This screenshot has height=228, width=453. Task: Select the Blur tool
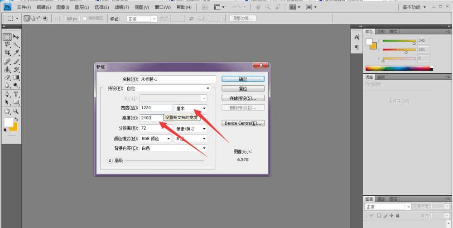[7, 86]
